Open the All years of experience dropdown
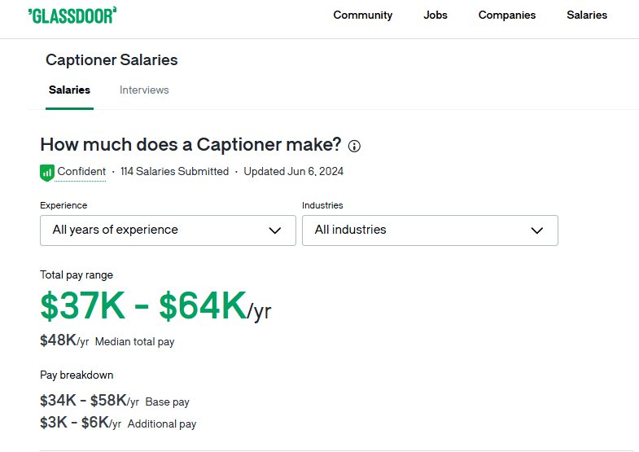 coord(168,230)
